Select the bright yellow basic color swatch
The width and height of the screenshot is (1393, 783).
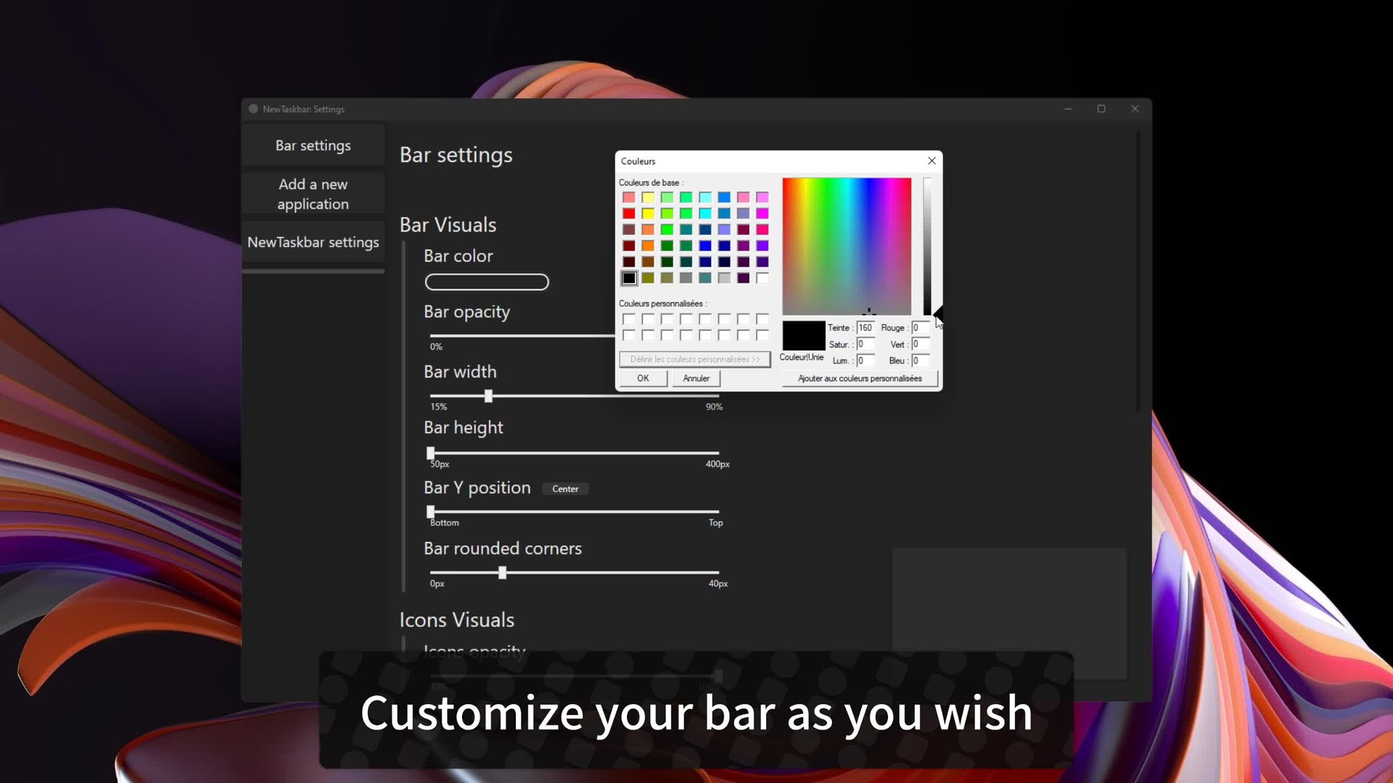click(647, 213)
